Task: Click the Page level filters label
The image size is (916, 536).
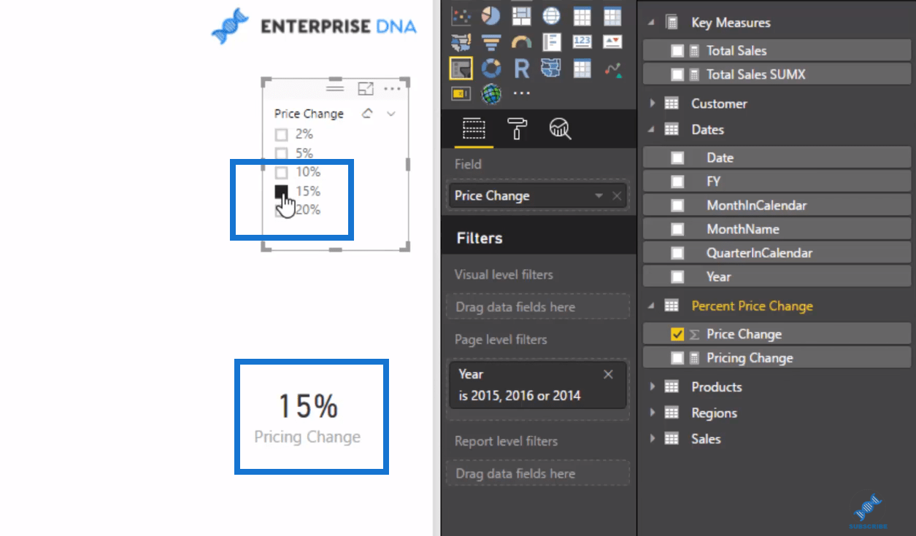Action: pyautogui.click(x=501, y=340)
